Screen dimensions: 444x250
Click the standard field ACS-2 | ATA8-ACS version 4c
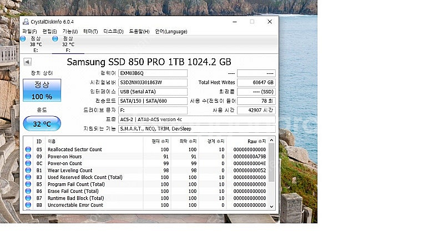pyautogui.click(x=197, y=119)
